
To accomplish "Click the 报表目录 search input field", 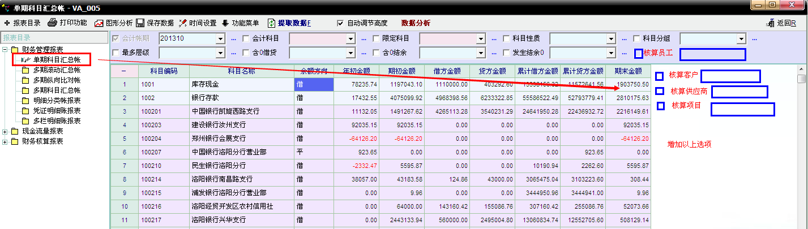I will [53, 38].
